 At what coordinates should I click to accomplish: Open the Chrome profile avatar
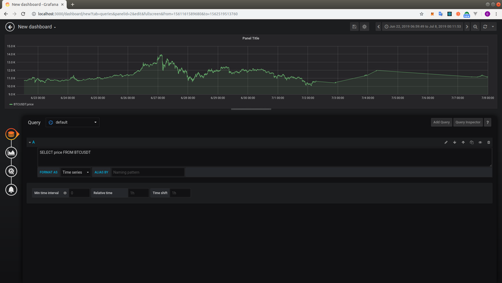[487, 14]
